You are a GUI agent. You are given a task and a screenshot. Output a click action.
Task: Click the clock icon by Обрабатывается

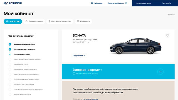74,73
